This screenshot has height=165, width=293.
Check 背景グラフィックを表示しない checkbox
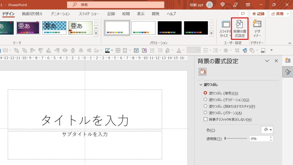click(x=205, y=119)
